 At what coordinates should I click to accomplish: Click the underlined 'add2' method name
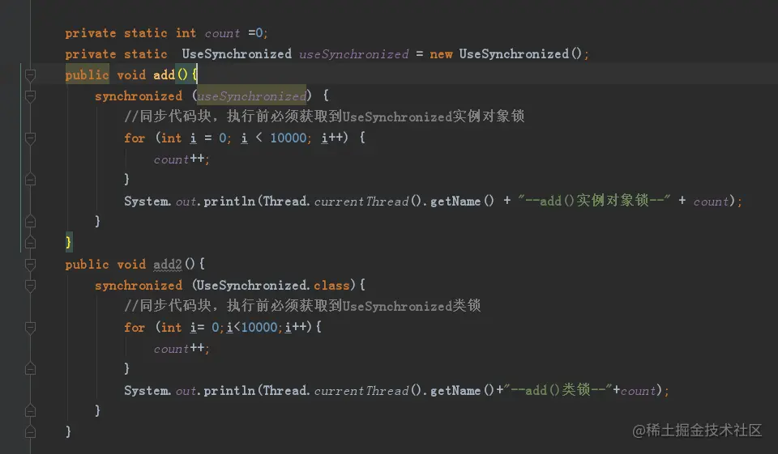pos(168,264)
